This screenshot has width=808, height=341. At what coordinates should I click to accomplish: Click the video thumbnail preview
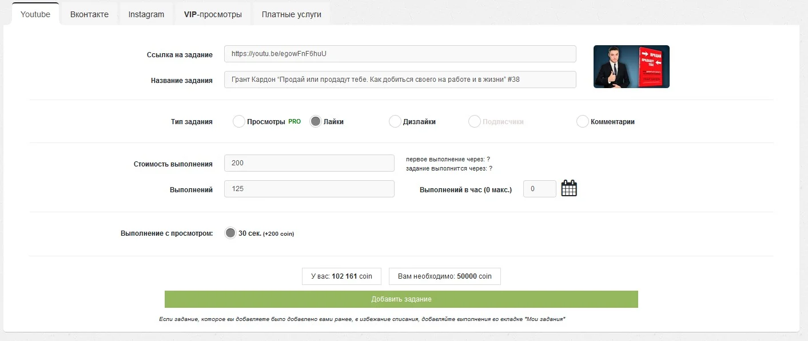631,66
